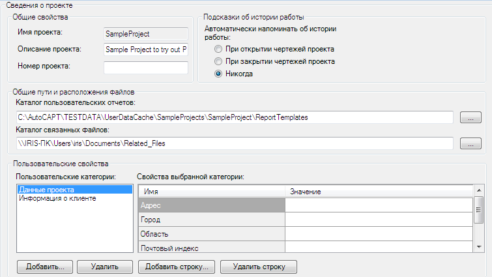Click the value cell for "Город"

tap(379, 220)
